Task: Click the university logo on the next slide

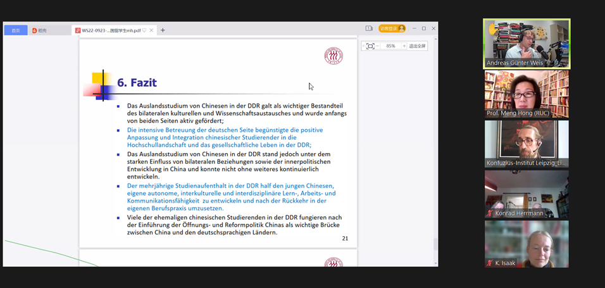Action: (x=334, y=262)
